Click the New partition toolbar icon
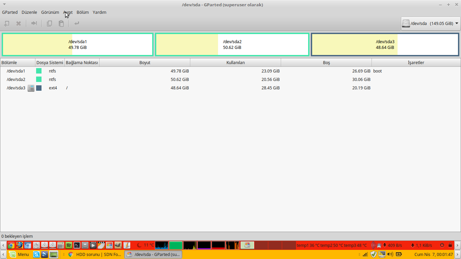Viewport: 461px width, 259px height. (6, 23)
